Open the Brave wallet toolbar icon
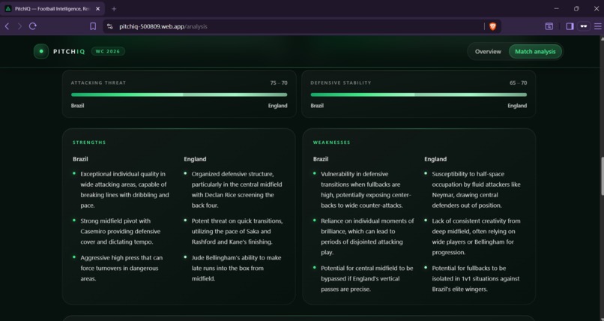The image size is (604, 321). pyautogui.click(x=549, y=26)
